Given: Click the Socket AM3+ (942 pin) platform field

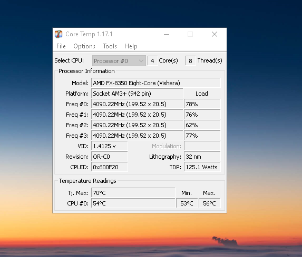Looking at the screenshot, I should tap(137, 94).
